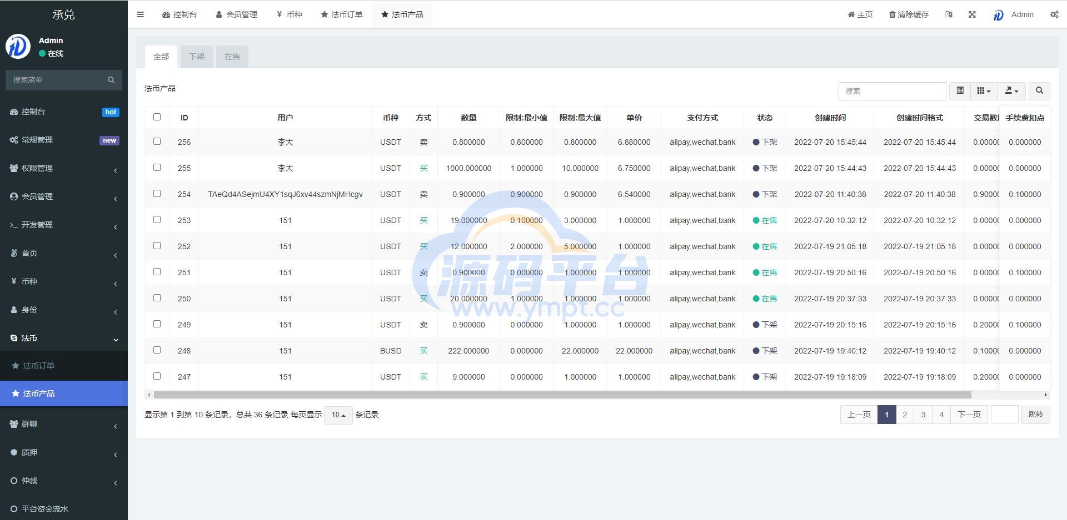Click the 质押 gear icon in sidebar

tap(14, 452)
